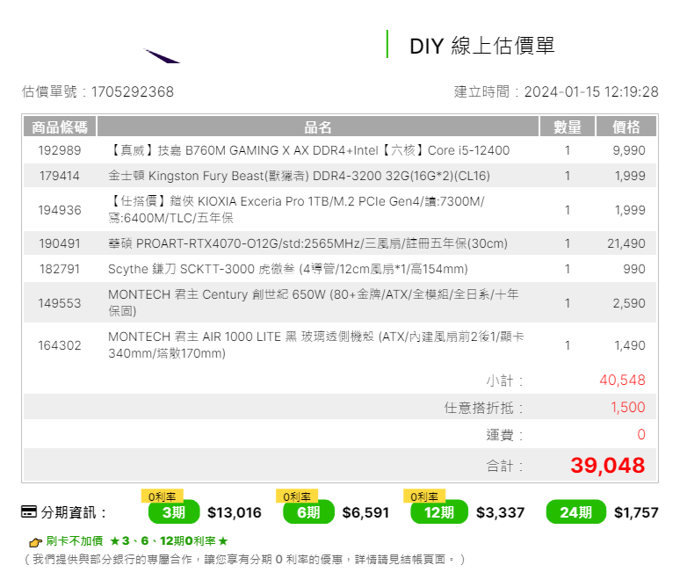
Task: Click the 刷卡不加價 promotional text
Action: pos(74,541)
